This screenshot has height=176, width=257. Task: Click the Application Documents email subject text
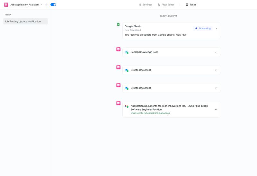tap(169, 108)
